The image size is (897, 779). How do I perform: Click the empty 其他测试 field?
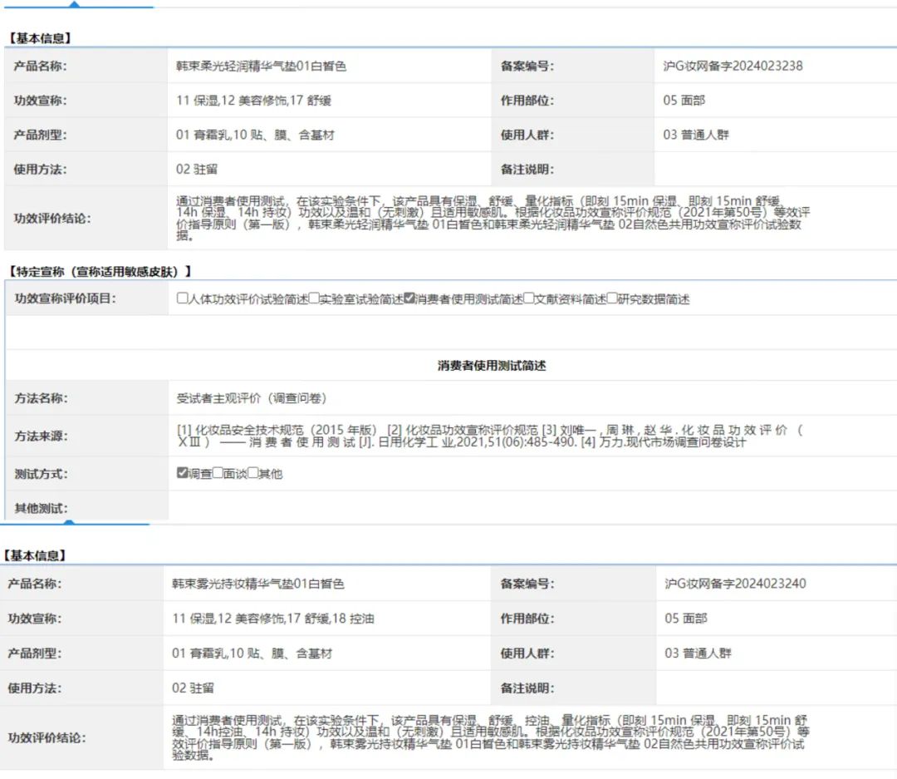[532, 506]
